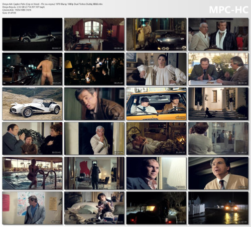The width and height of the screenshot is (251, 227).
Task: Select the bedroom with fireplace thumbnail
Action: tap(156, 138)
